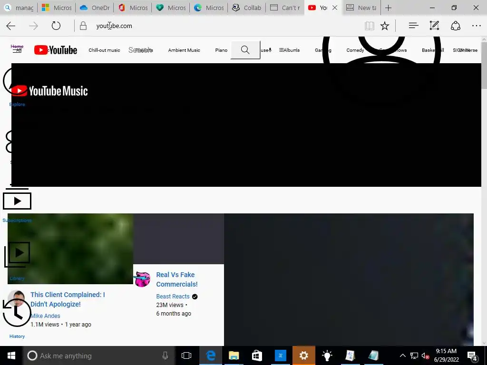Click the Share icon in browser toolbar
The image size is (487, 365).
(455, 26)
